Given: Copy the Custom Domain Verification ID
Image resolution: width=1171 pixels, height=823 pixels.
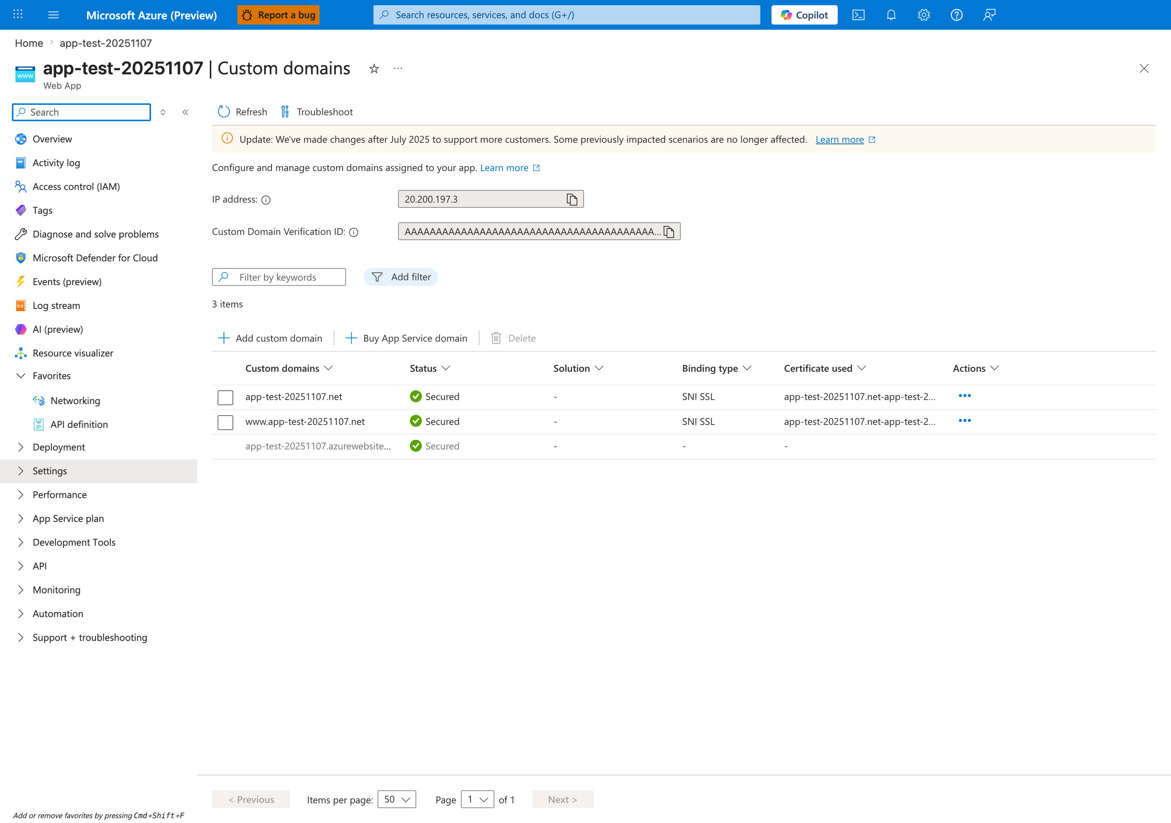Looking at the screenshot, I should tap(668, 232).
